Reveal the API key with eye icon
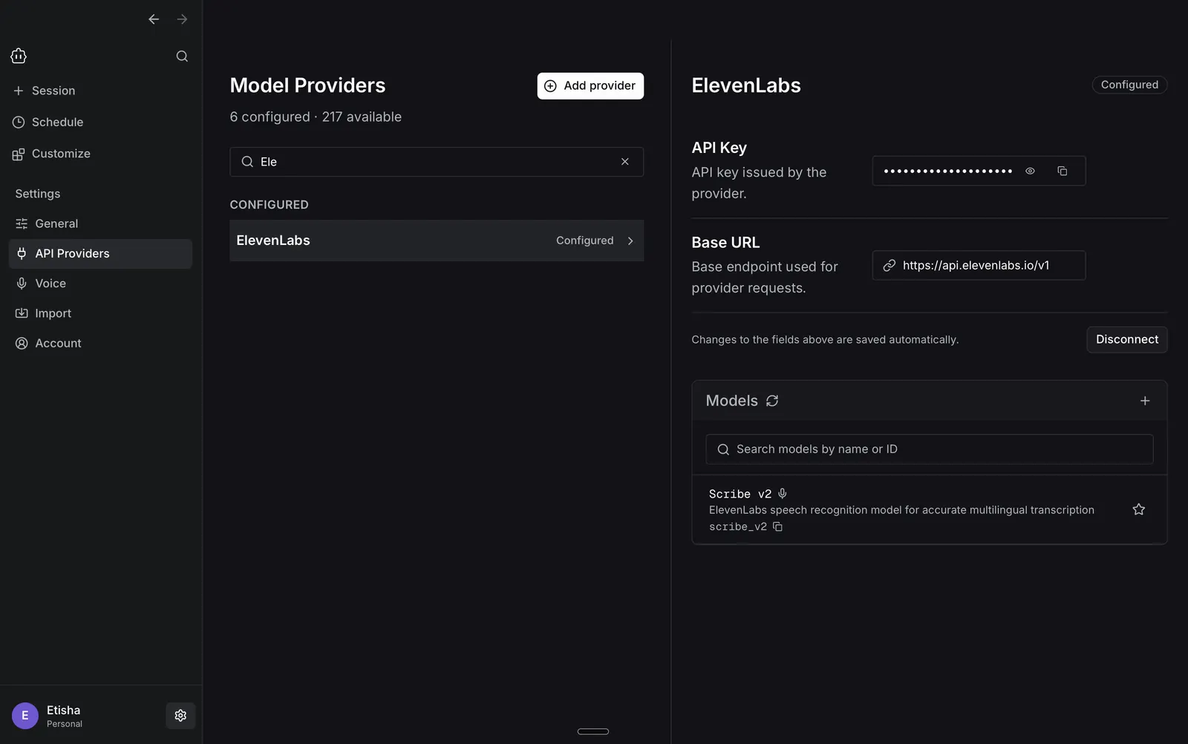 click(x=1031, y=171)
